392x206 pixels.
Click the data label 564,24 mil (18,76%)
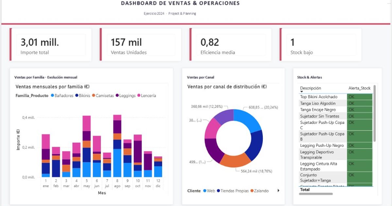pyautogui.click(x=257, y=171)
